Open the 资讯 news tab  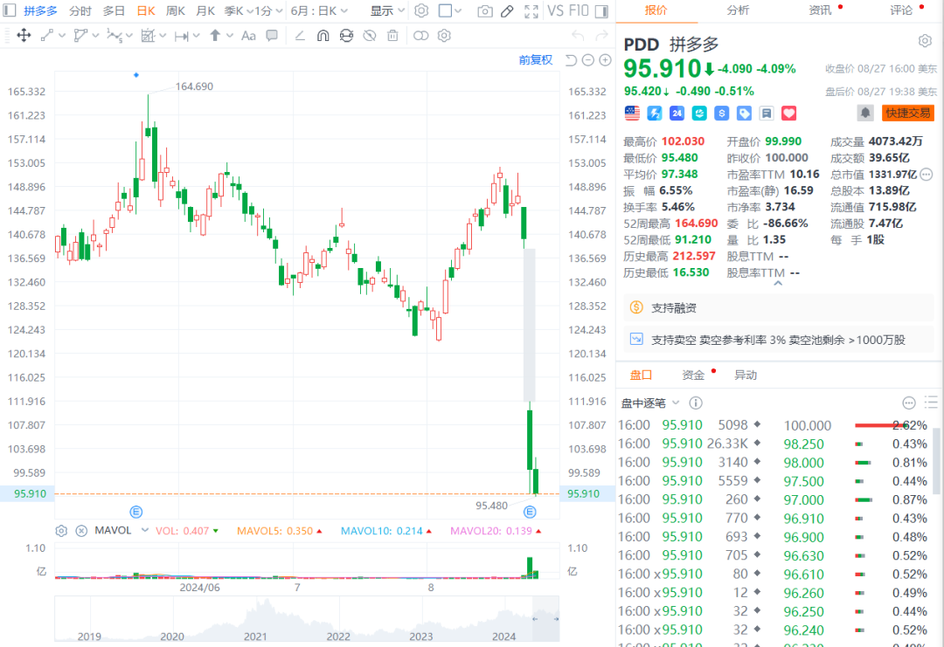[819, 10]
